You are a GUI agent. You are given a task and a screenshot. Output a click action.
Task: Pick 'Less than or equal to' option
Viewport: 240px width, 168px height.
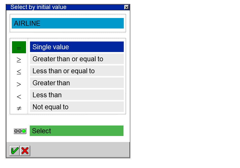coord(77,71)
